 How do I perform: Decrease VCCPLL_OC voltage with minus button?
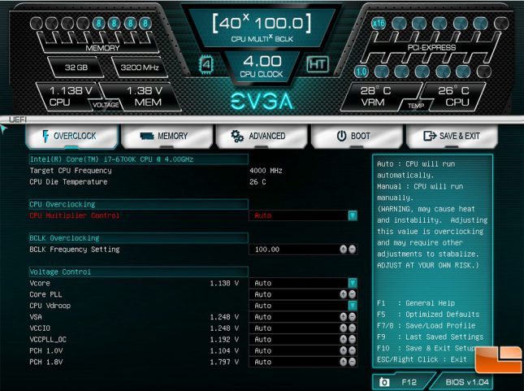pyautogui.click(x=353, y=340)
